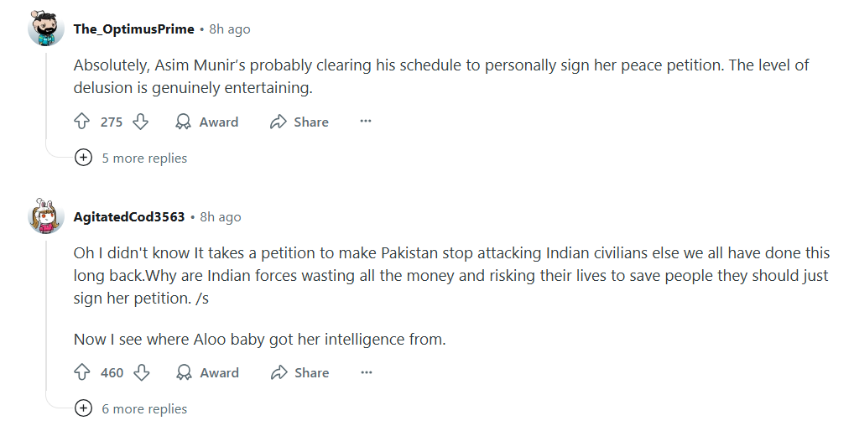Image resolution: width=854 pixels, height=426 pixels.
Task: Expand 6 more replies plus icon
Action: [x=83, y=408]
